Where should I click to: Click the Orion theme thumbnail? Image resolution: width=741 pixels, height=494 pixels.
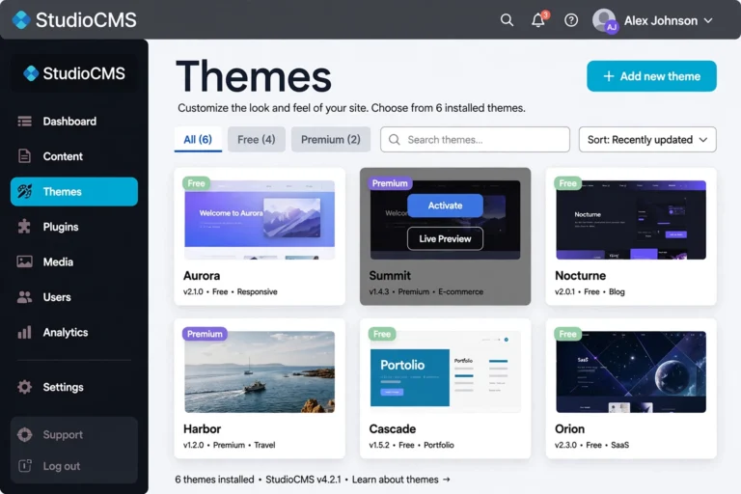click(x=631, y=372)
